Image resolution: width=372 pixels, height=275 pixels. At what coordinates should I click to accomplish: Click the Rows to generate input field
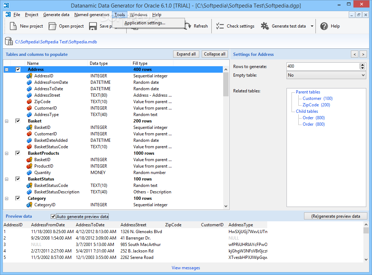click(x=323, y=67)
